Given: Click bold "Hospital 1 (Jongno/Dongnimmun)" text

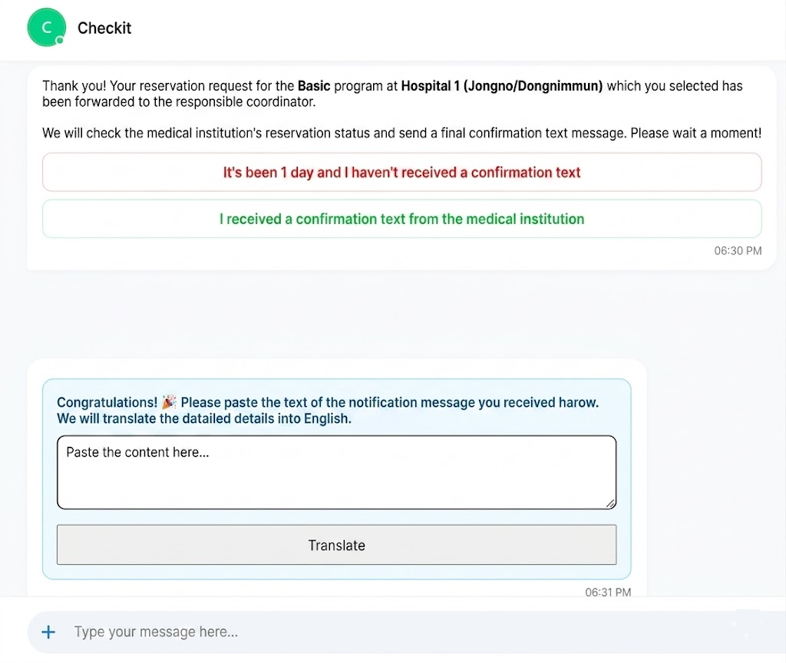Looking at the screenshot, I should point(502,86).
